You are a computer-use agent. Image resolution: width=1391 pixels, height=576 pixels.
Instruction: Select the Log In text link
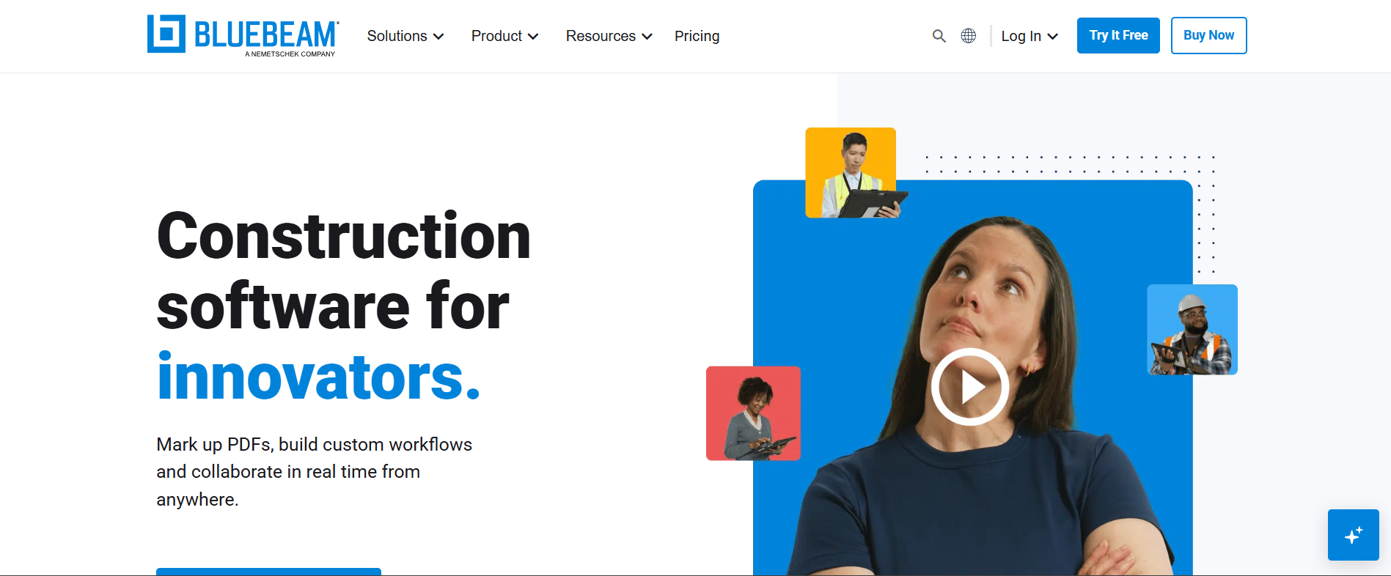pos(1021,36)
